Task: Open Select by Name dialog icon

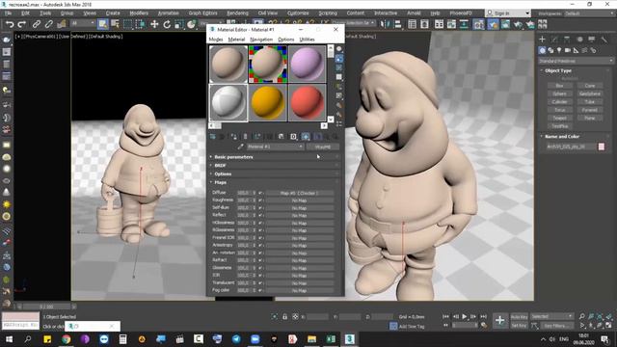Action: (115, 24)
